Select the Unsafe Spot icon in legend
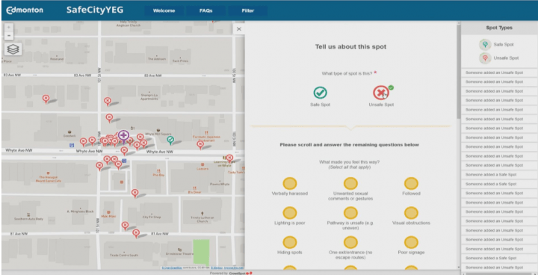 485,58
